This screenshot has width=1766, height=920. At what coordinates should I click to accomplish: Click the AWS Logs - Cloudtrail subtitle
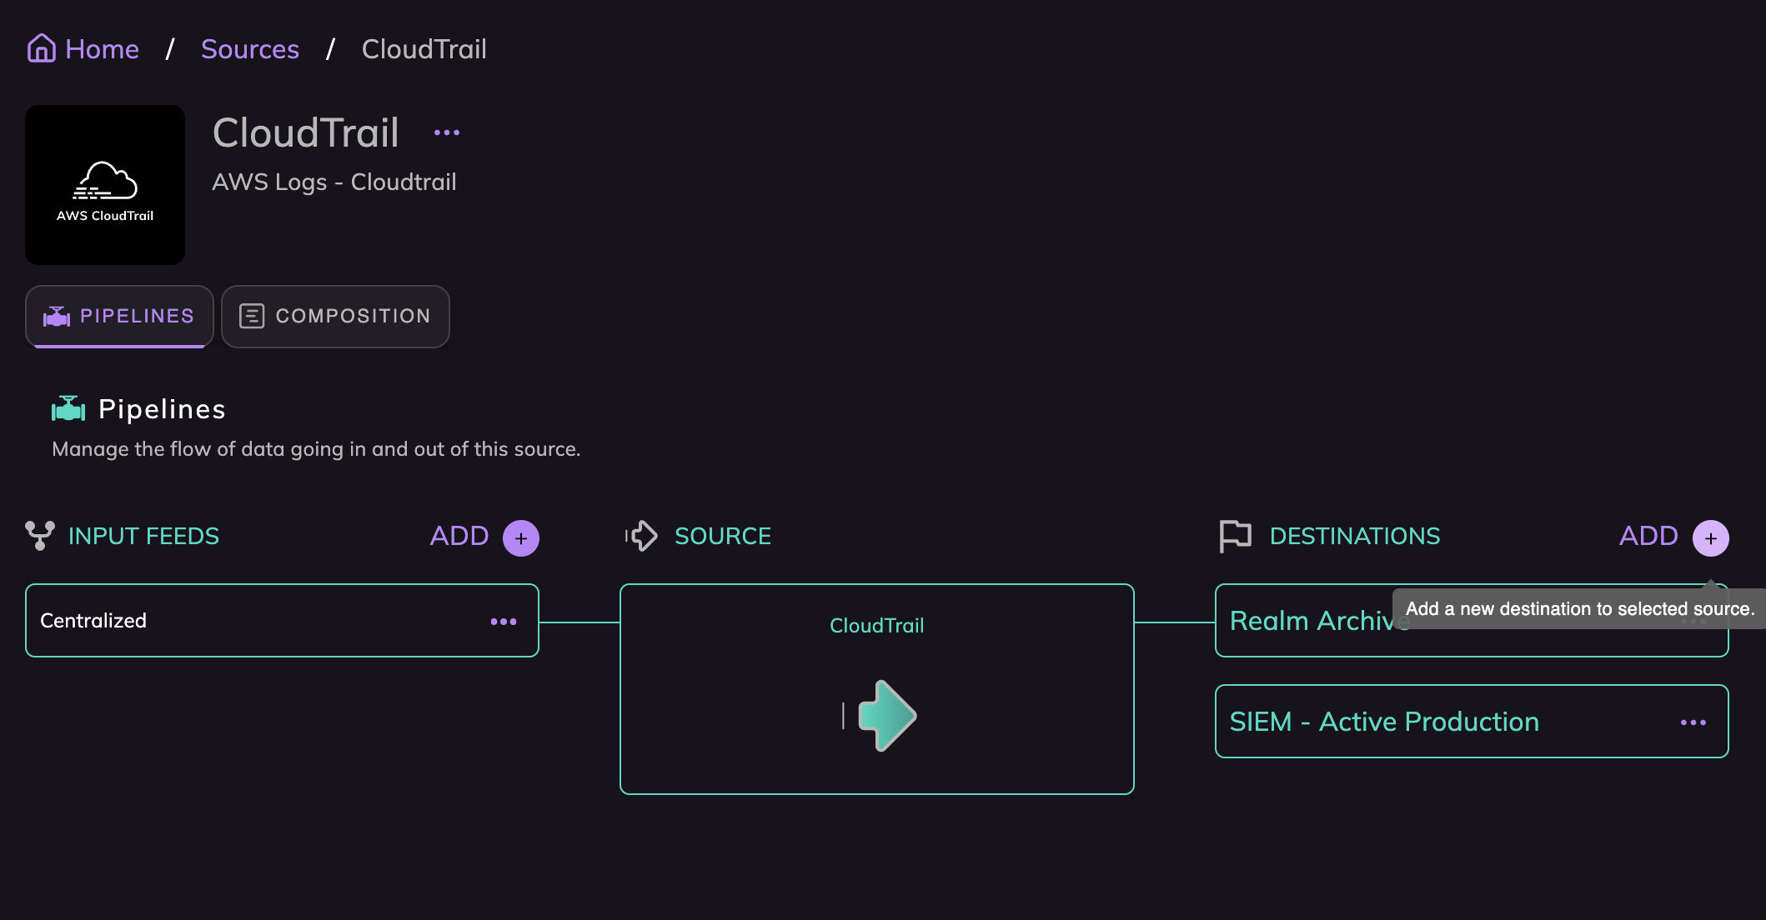click(334, 182)
